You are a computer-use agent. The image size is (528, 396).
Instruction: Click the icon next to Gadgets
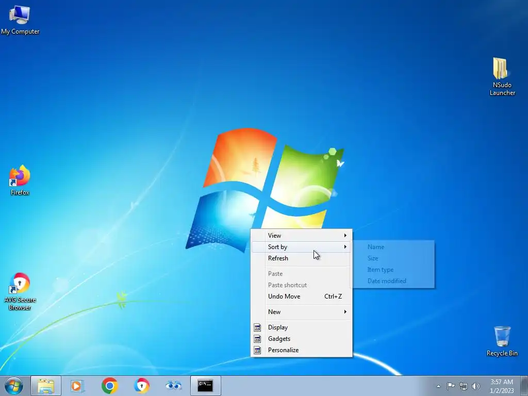[x=257, y=339]
